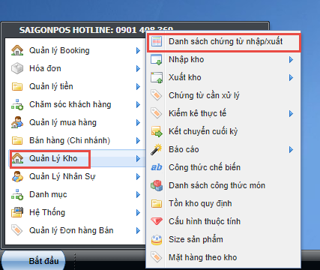Expand the Quản lý Đơn hàng Bán submenu arrow

click(x=138, y=231)
